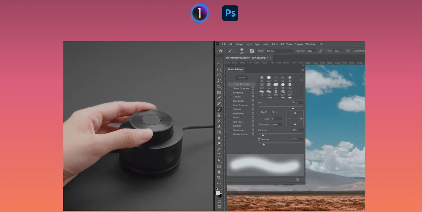Screen dimensions: 422x212
Task: Select the Dodge tool
Action: [x=219, y=144]
